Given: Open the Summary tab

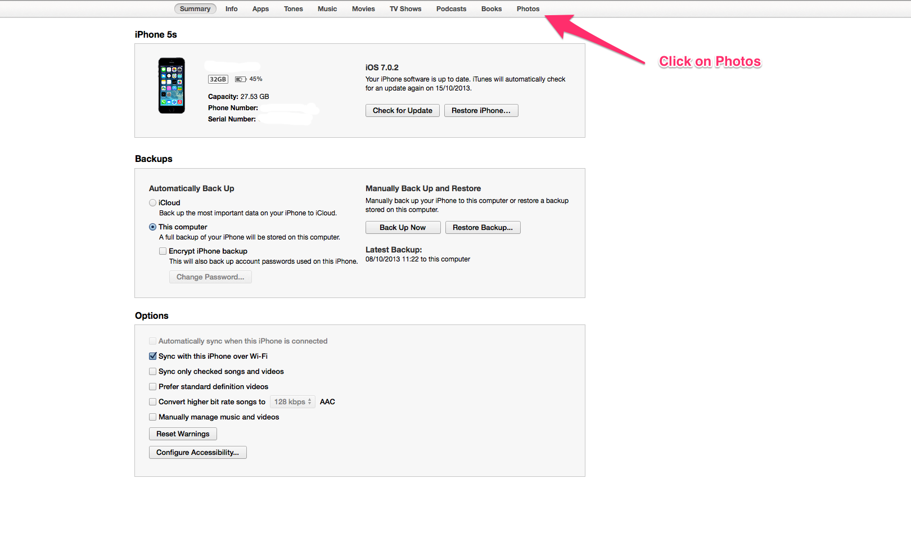Looking at the screenshot, I should (x=195, y=9).
